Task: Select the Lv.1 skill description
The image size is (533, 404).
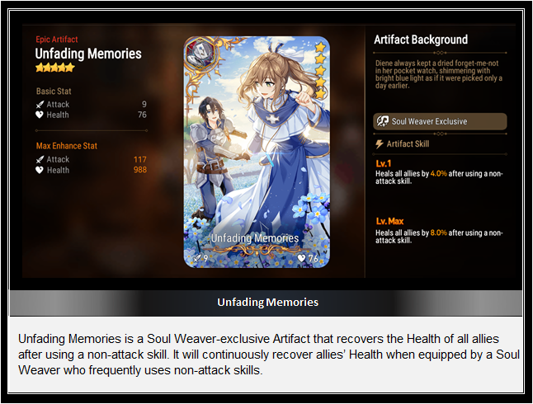Action: pyautogui.click(x=439, y=177)
